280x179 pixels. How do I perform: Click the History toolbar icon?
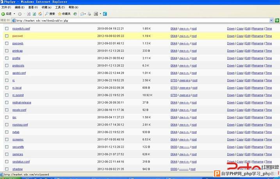75,14
